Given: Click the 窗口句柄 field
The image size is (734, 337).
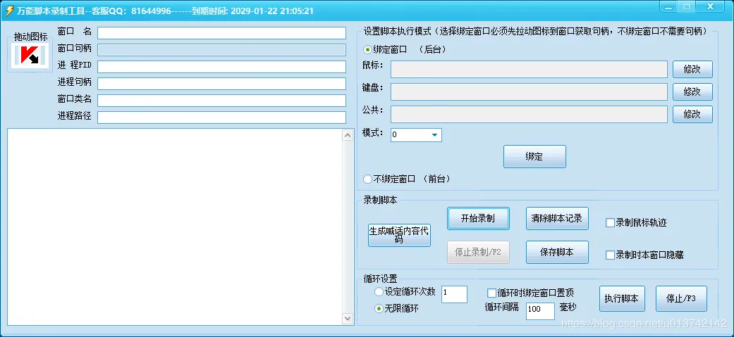Looking at the screenshot, I should tap(221, 49).
